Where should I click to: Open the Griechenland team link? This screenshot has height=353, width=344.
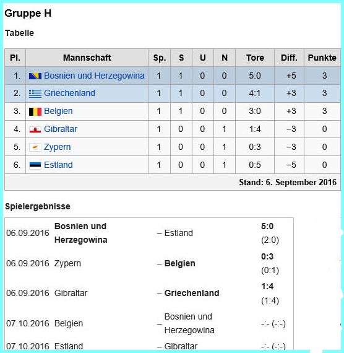pos(69,93)
